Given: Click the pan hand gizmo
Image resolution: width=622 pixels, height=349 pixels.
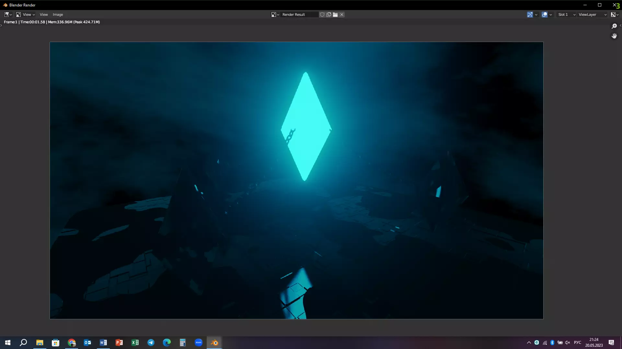Looking at the screenshot, I should [x=614, y=36].
